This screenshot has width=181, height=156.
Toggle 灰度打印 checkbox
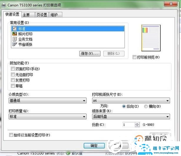pos(13,80)
